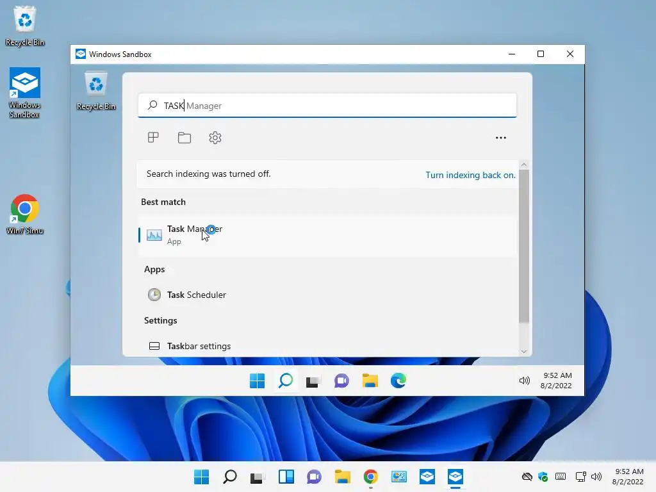Click Windows Sandbox title bar icon

(80, 54)
